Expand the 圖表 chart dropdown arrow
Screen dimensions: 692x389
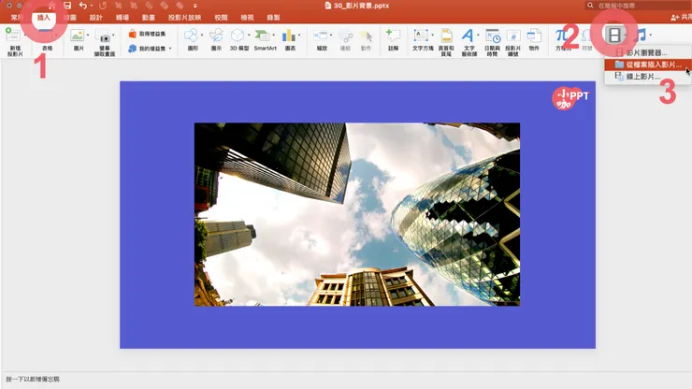[x=299, y=36]
